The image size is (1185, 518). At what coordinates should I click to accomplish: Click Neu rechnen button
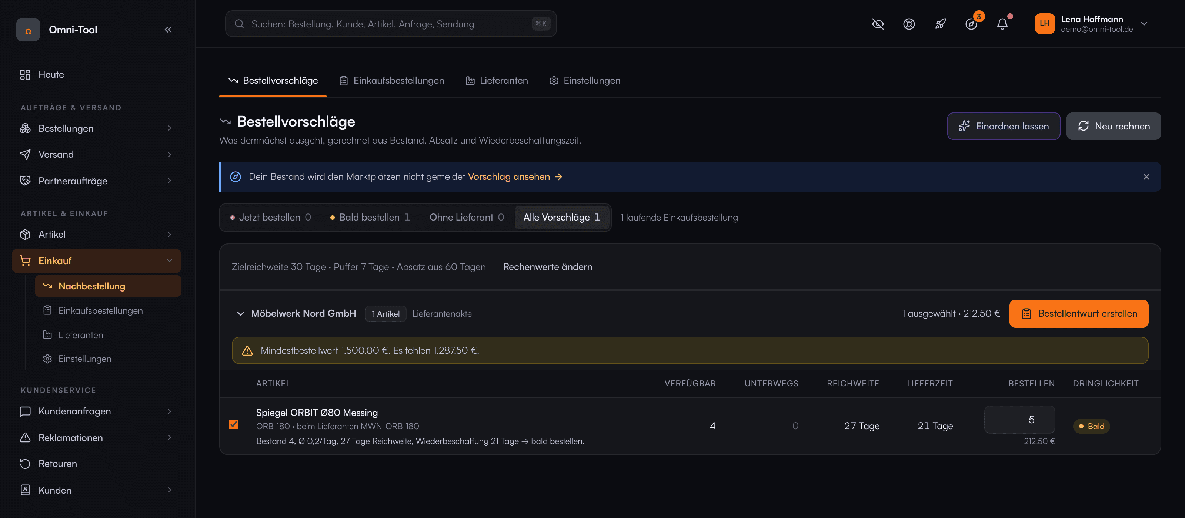(x=1113, y=126)
